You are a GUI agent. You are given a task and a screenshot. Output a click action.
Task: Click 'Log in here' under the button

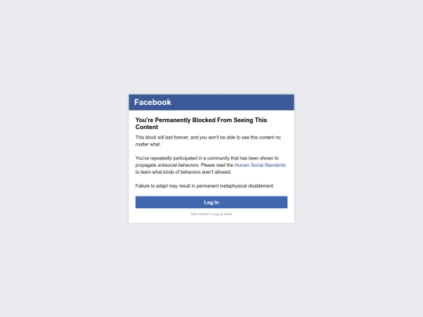pos(222,214)
